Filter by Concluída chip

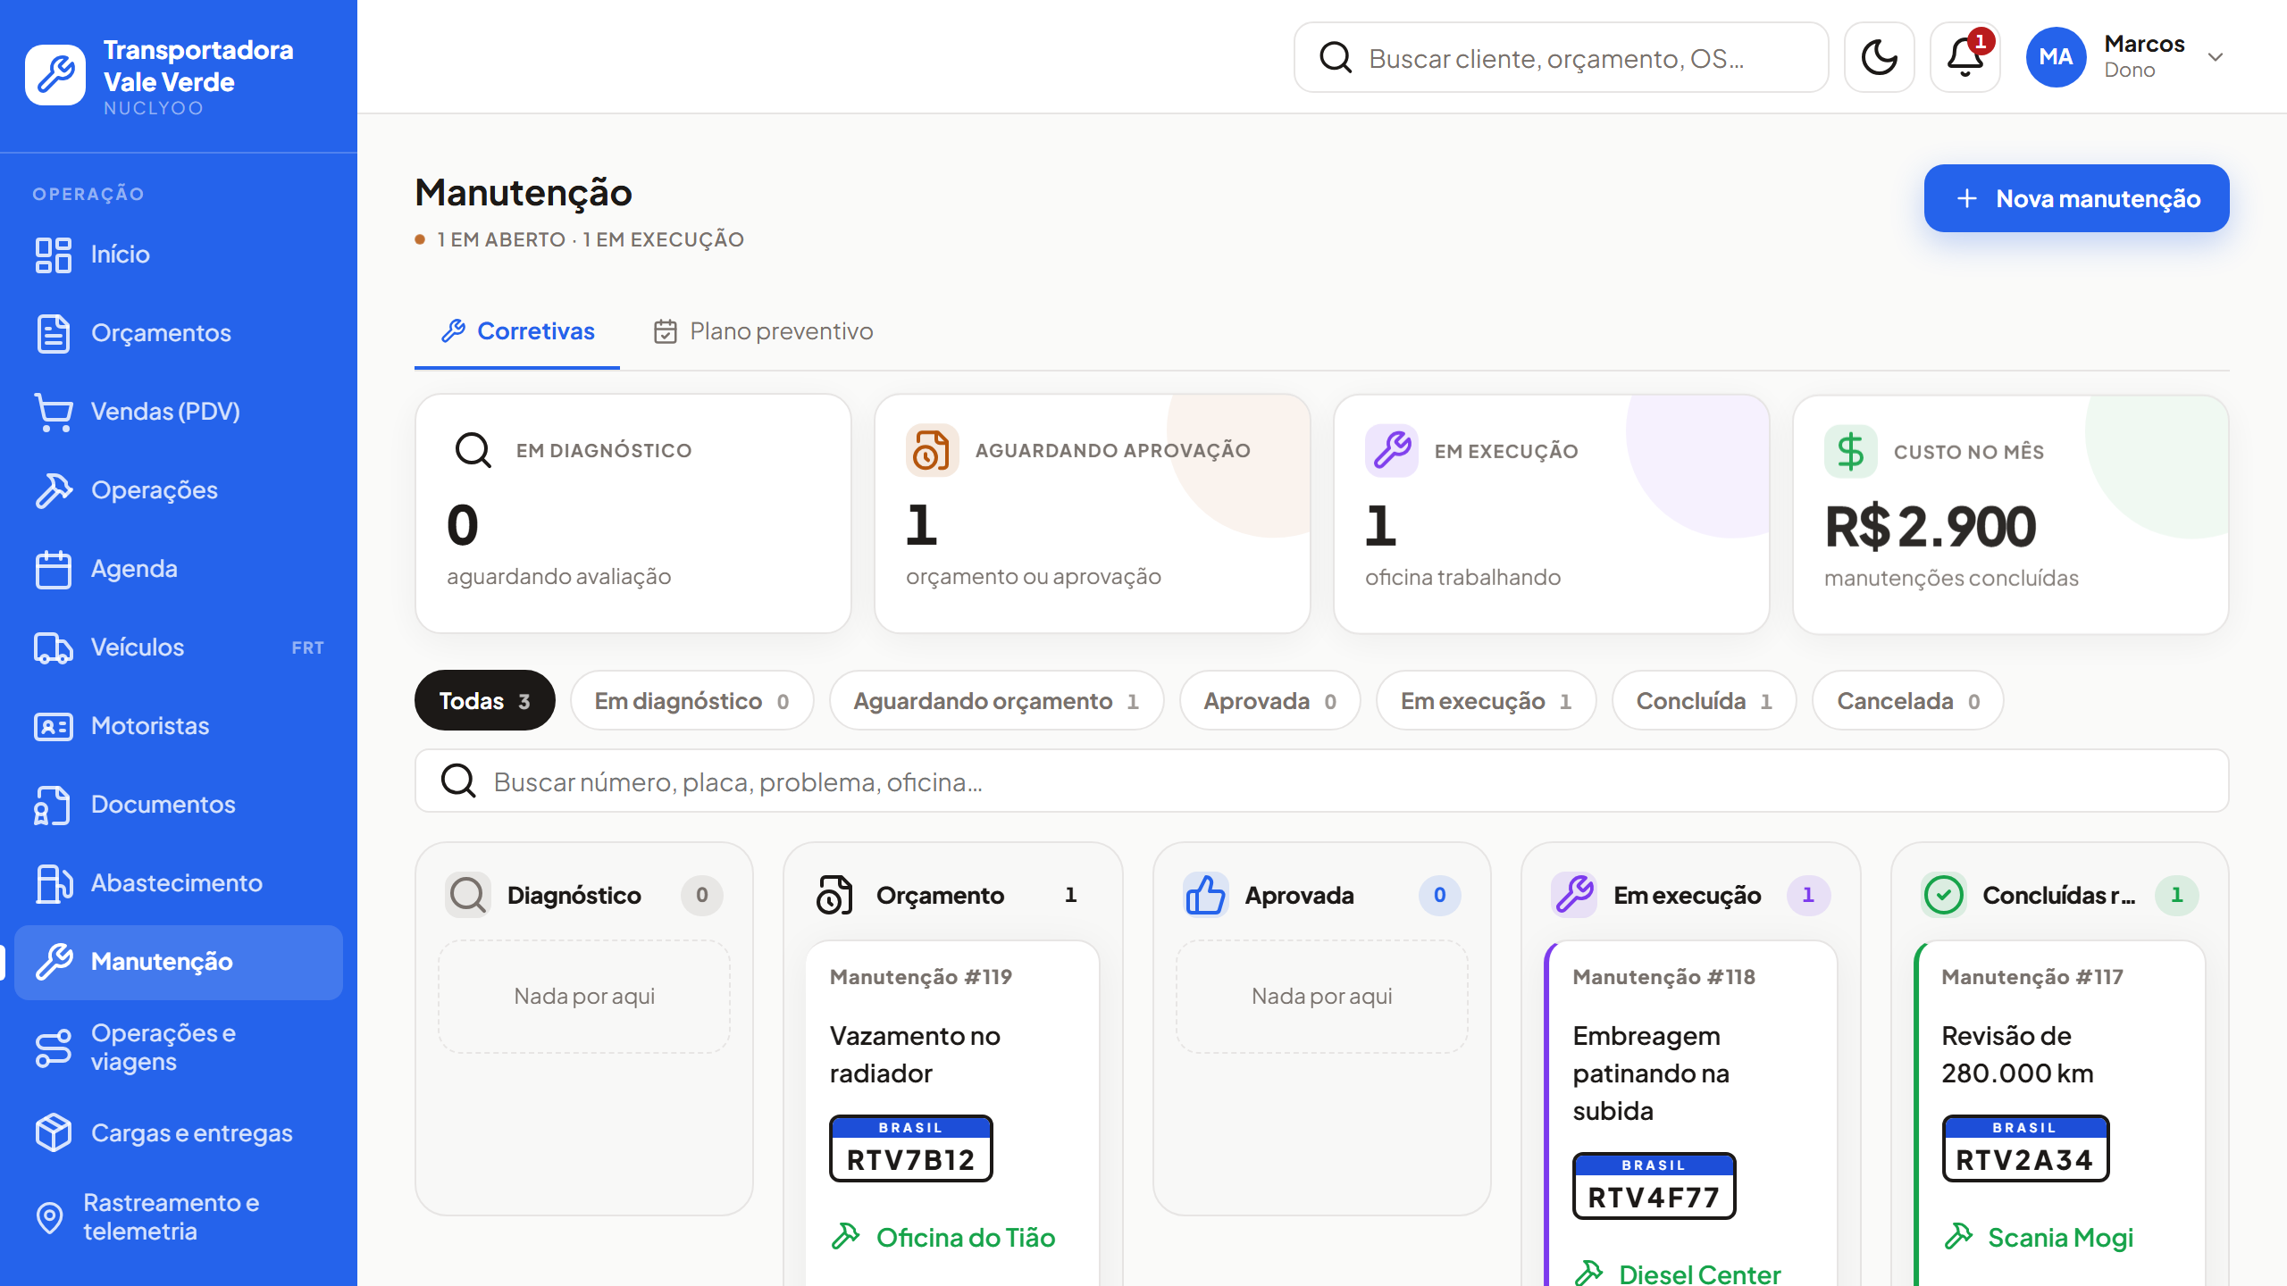coord(1704,701)
